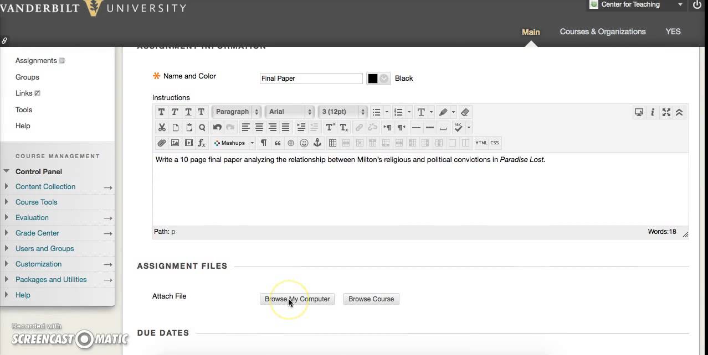
Task: Open Tools in course menu
Action: coord(24,109)
